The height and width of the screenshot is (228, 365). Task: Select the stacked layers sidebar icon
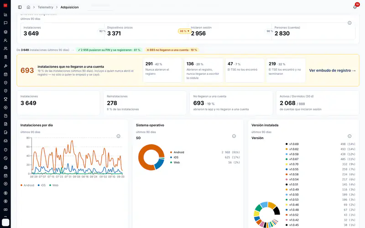pyautogui.click(x=5, y=32)
